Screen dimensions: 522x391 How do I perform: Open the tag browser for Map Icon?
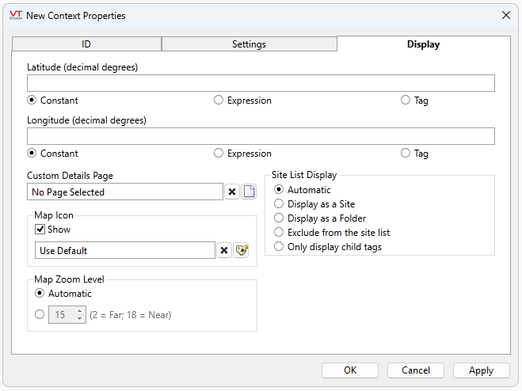tap(241, 250)
